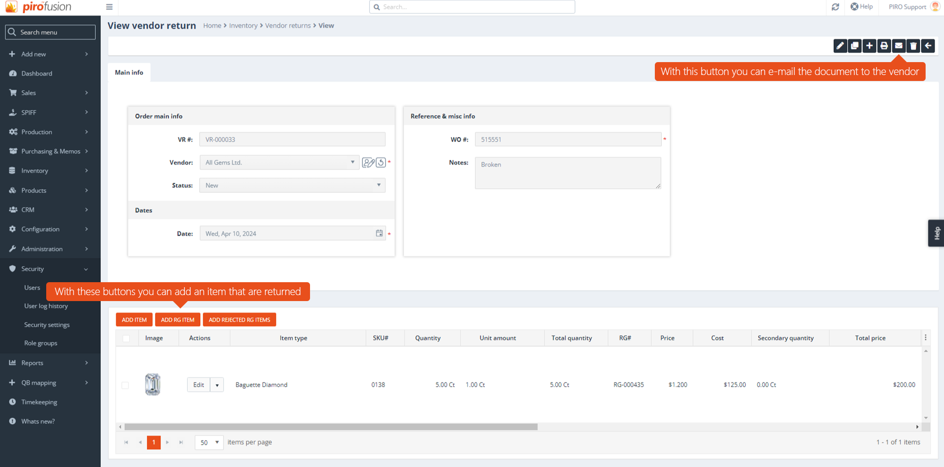Select the Baguette Diamond row checkbox
Viewport: 944px width, 467px height.
click(x=125, y=385)
